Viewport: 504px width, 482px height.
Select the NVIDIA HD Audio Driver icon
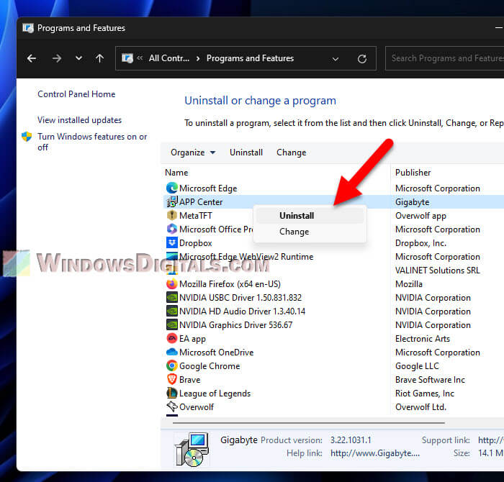[x=172, y=312]
